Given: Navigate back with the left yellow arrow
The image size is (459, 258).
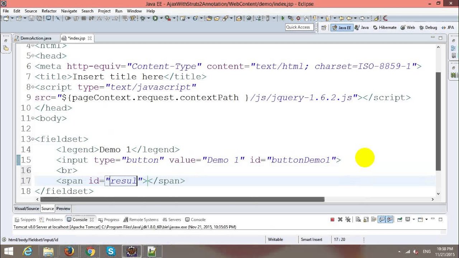Looking at the screenshot, I should click(x=349, y=18).
